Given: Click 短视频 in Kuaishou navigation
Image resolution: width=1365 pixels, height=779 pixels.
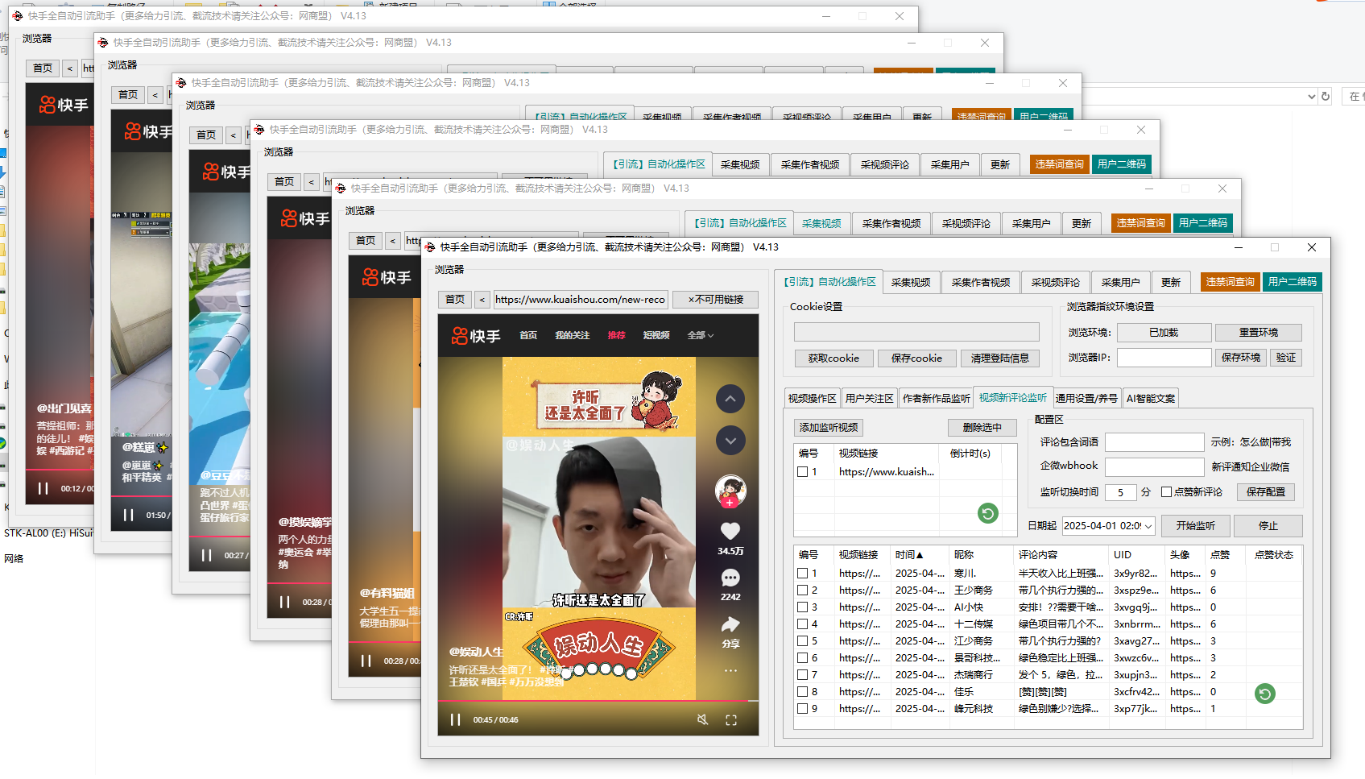Looking at the screenshot, I should (656, 335).
